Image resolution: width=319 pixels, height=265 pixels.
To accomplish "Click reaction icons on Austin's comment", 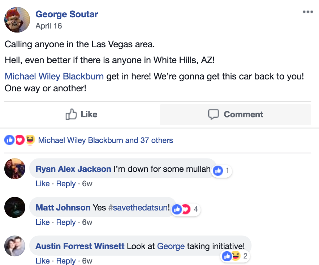I will point(231,256).
